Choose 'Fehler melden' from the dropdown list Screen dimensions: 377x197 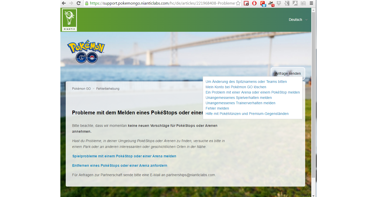pos(217,108)
